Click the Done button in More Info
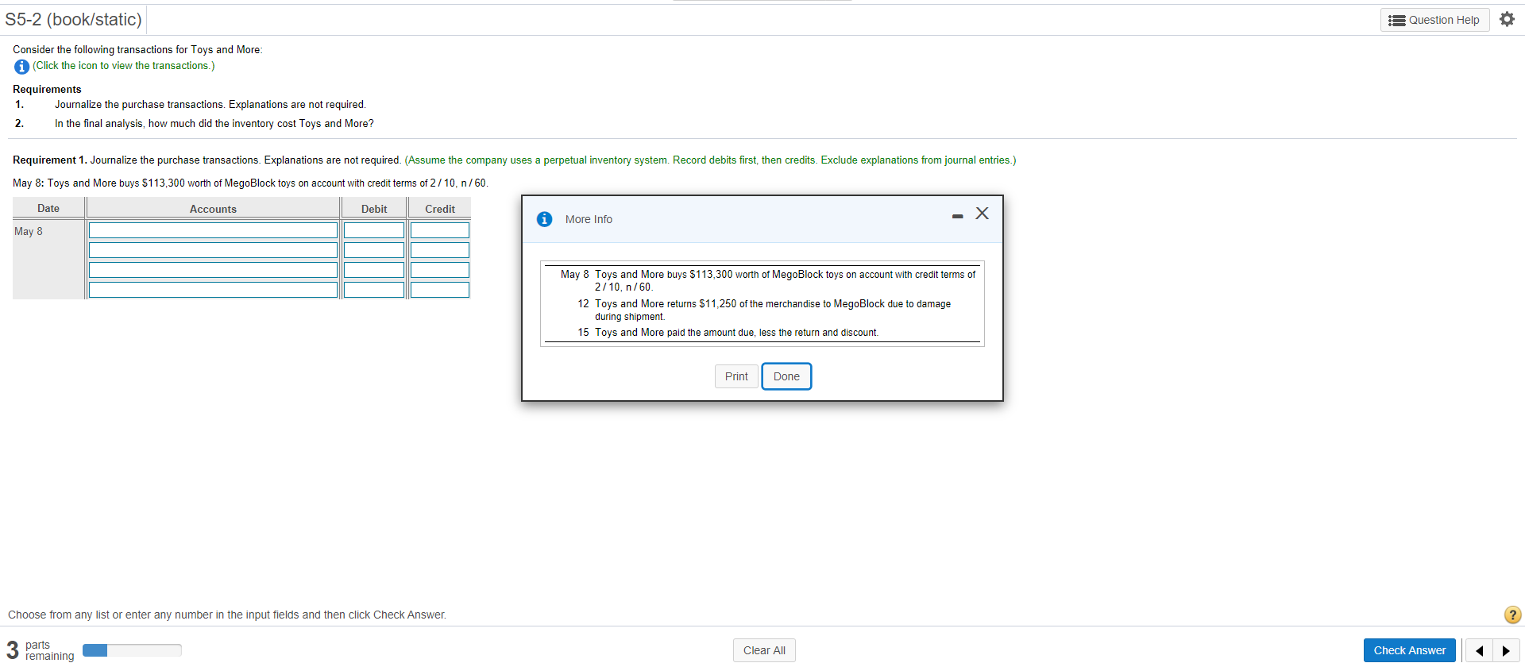The image size is (1525, 663). click(786, 376)
